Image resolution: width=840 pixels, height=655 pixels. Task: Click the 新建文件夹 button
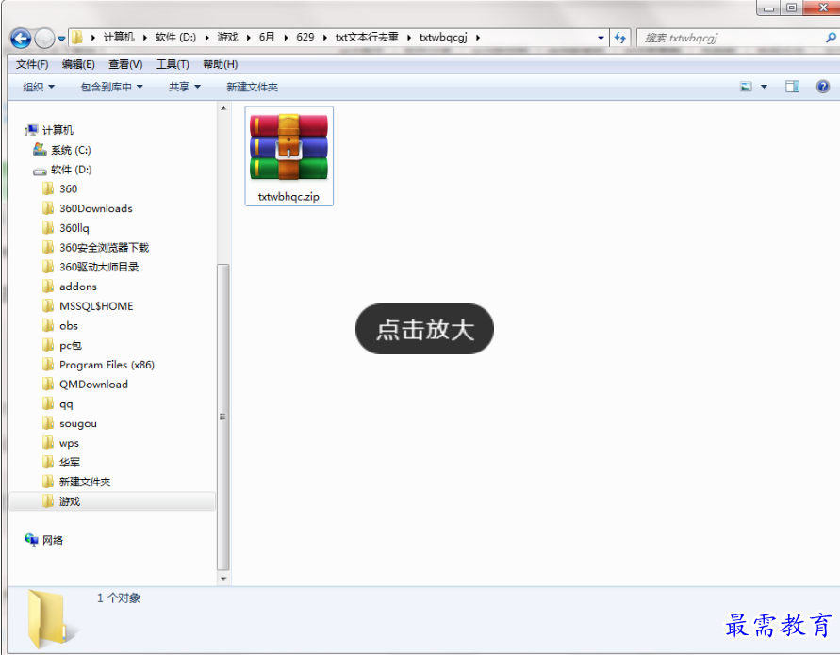click(252, 87)
